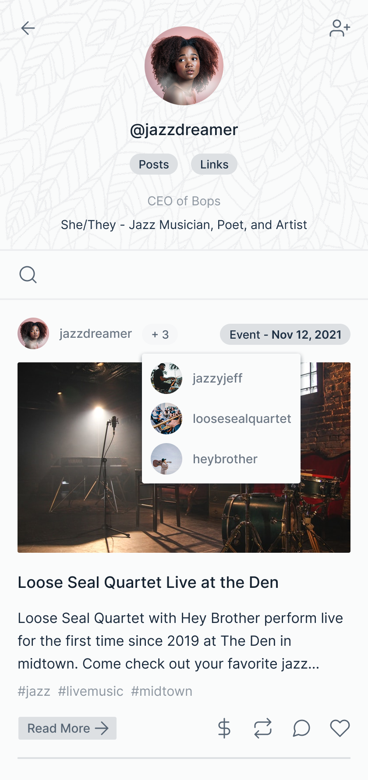Click the search magnifier icon
This screenshot has height=780, width=368.
tap(28, 275)
